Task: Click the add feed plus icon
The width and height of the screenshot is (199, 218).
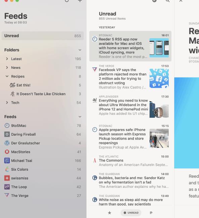Action: tap(80, 1)
